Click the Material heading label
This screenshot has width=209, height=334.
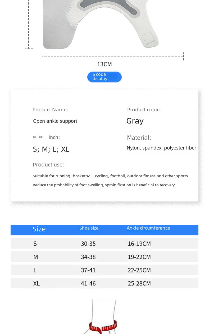[x=139, y=138]
